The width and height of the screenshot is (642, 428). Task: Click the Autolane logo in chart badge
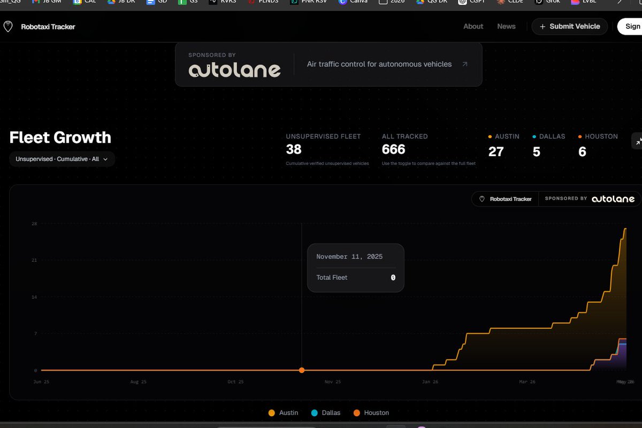tap(613, 199)
